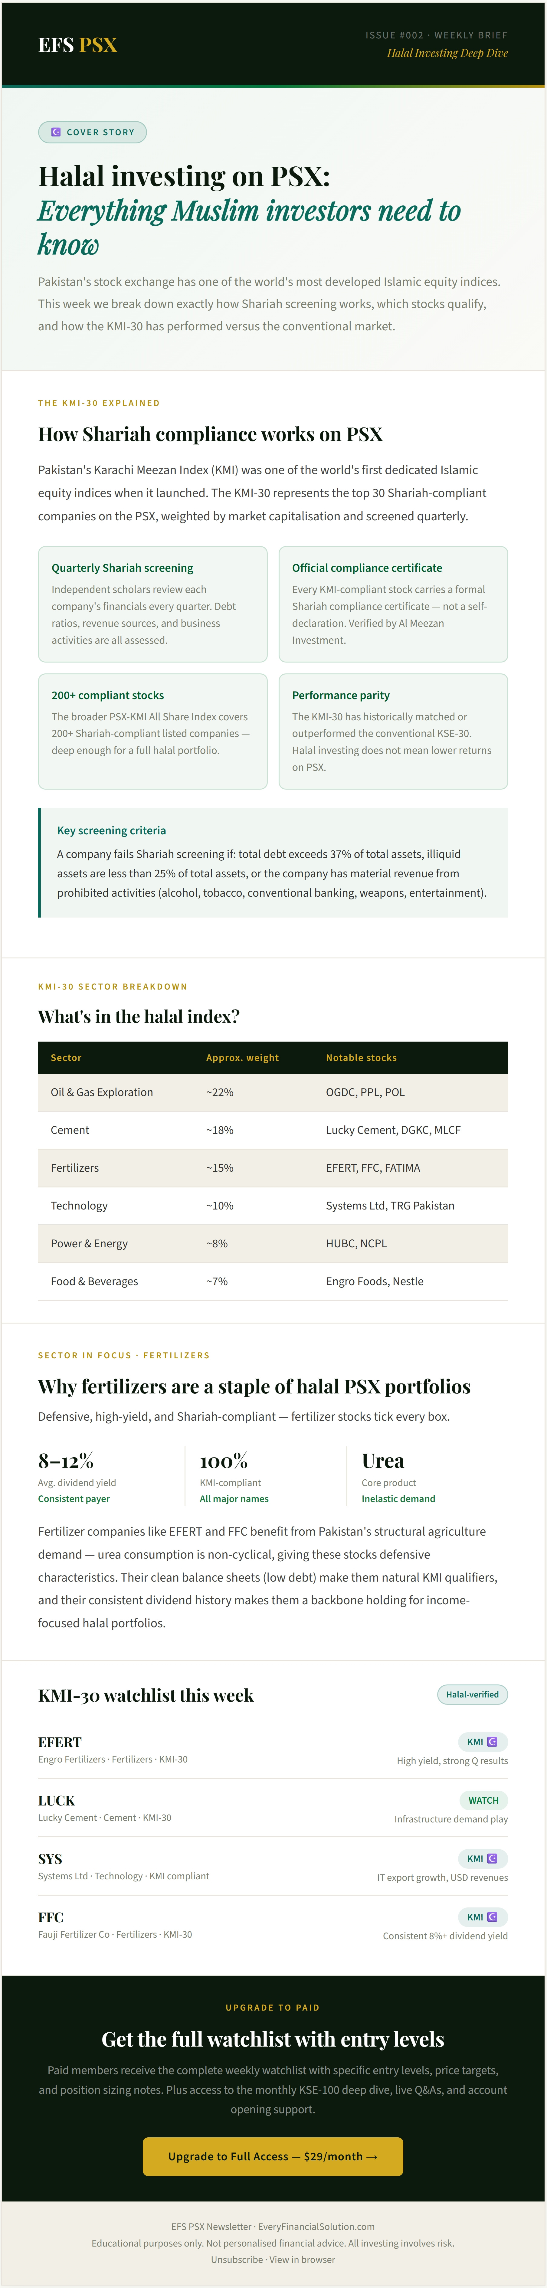
Task: Click the Performance parity card
Action: pyautogui.click(x=393, y=731)
